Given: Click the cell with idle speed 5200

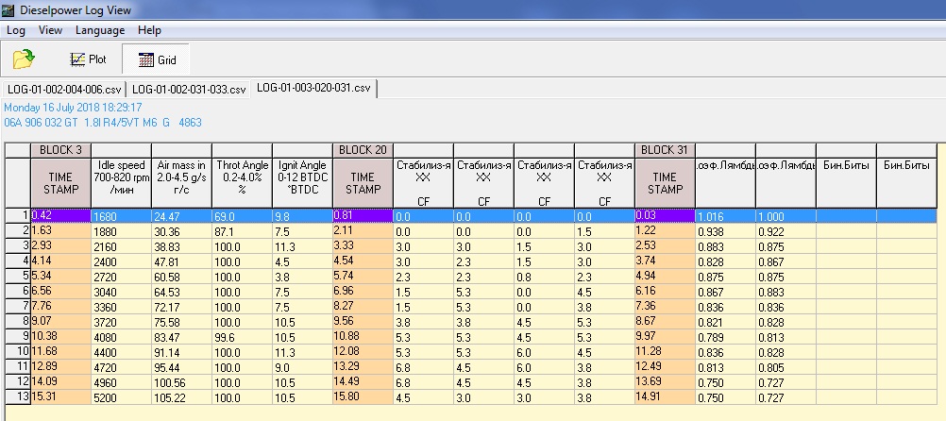Looking at the screenshot, I should tap(121, 397).
